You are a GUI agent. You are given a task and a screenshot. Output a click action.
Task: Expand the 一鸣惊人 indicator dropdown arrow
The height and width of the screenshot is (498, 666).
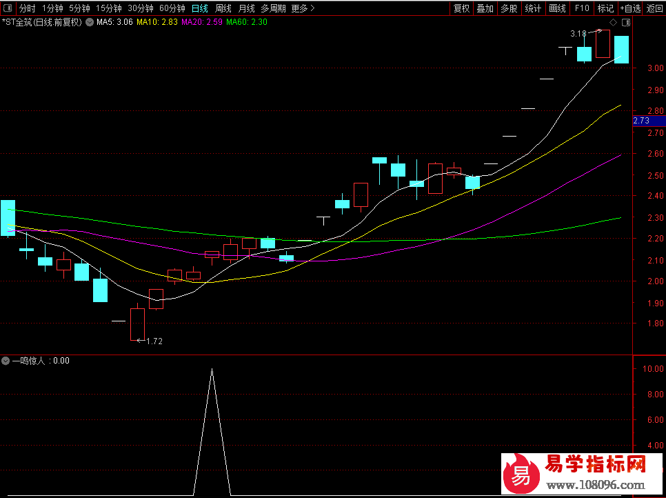click(x=6, y=360)
